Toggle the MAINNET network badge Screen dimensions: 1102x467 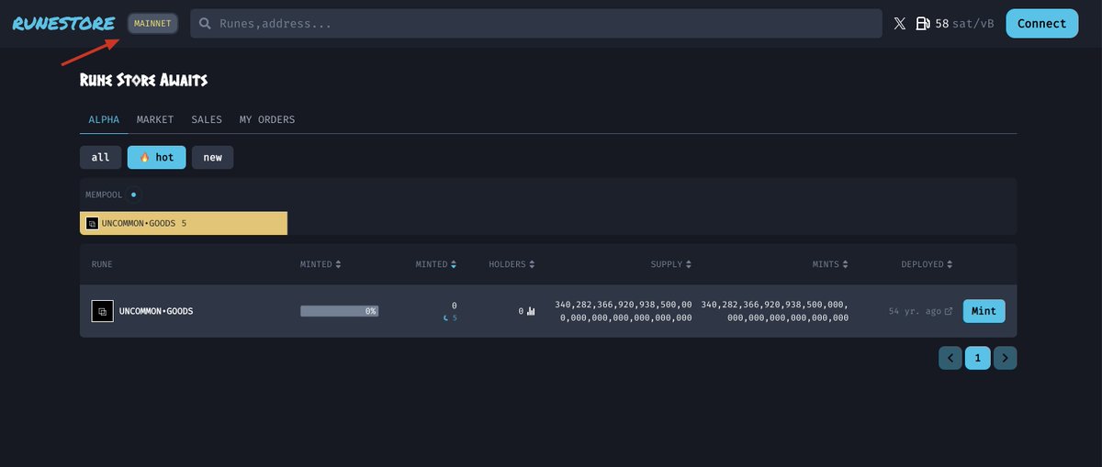(x=152, y=24)
